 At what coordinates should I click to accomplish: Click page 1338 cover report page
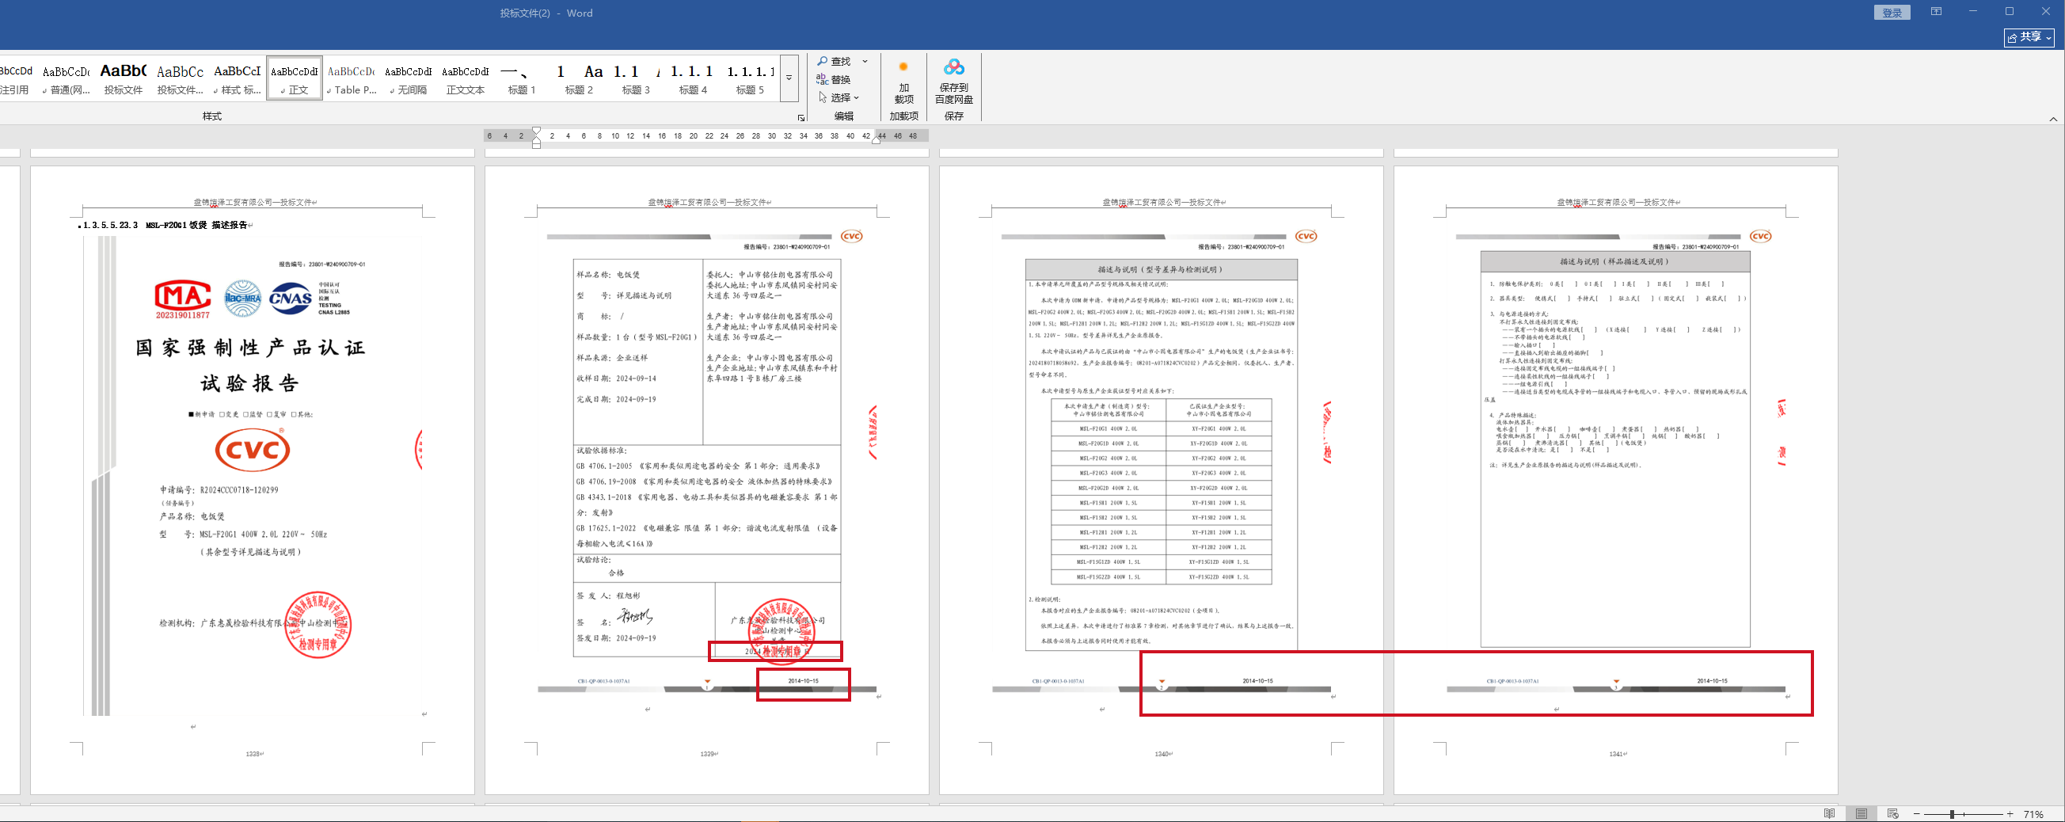[253, 479]
